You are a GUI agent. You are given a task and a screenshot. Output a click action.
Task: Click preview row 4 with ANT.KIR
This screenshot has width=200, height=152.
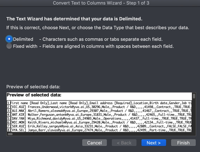(x=99, y=115)
